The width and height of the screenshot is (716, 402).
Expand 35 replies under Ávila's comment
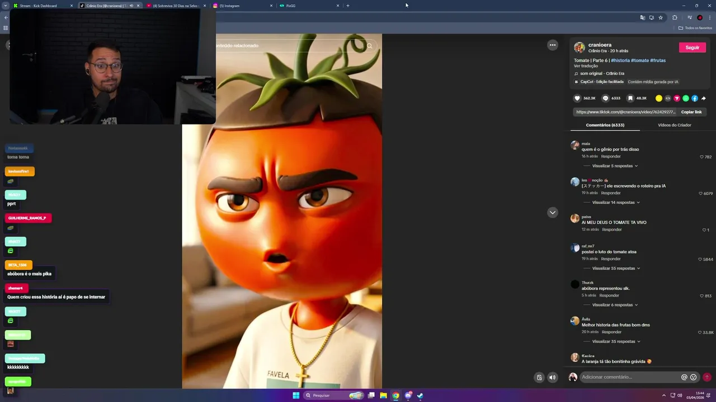click(616, 341)
